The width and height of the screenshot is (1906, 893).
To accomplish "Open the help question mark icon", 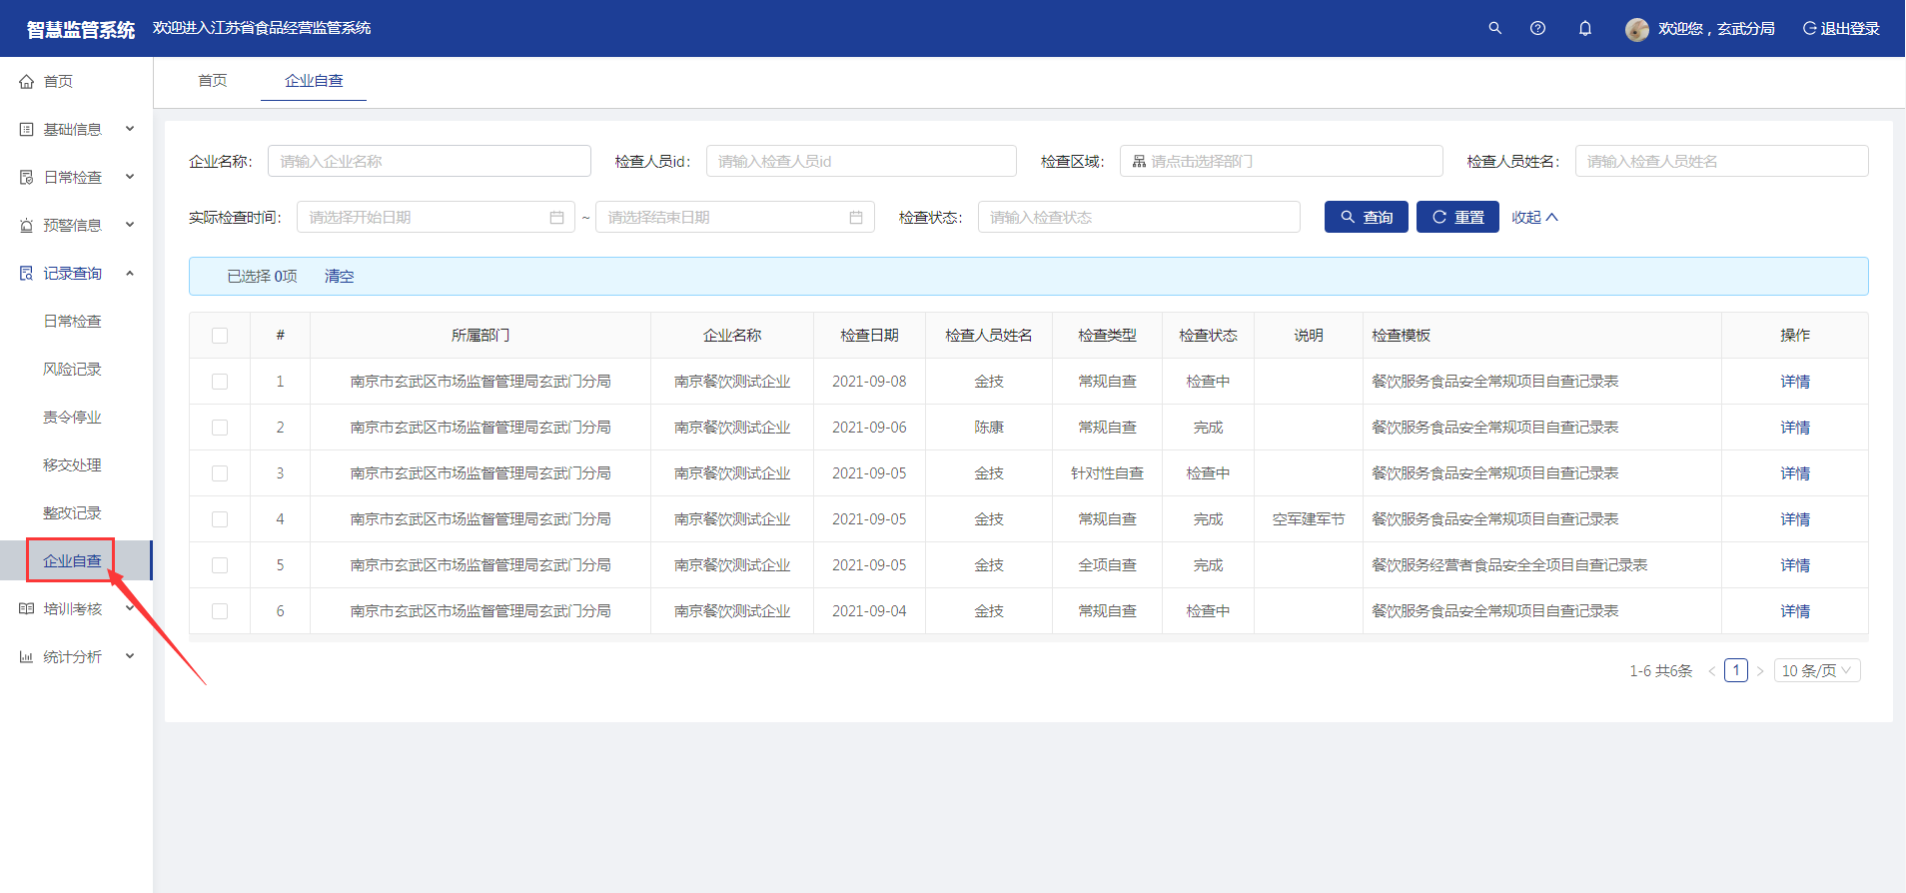I will pyautogui.click(x=1537, y=28).
